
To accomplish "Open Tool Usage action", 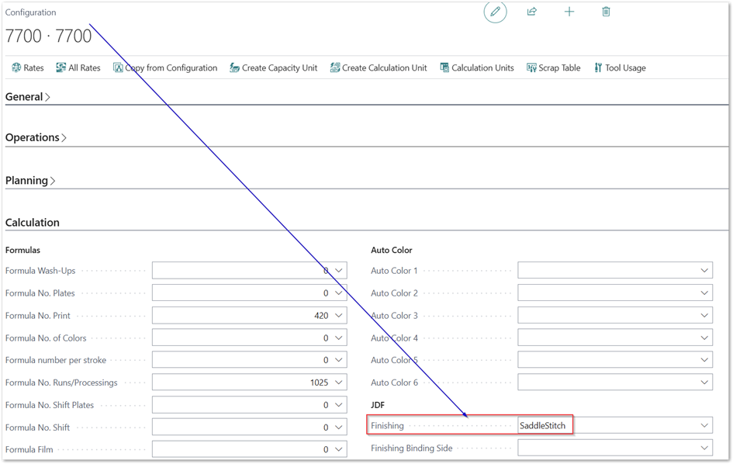I will (620, 68).
